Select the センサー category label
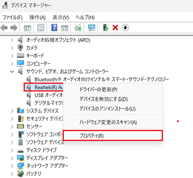Image resolution: width=193 pixels, height=178 pixels. pyautogui.click(x=34, y=126)
